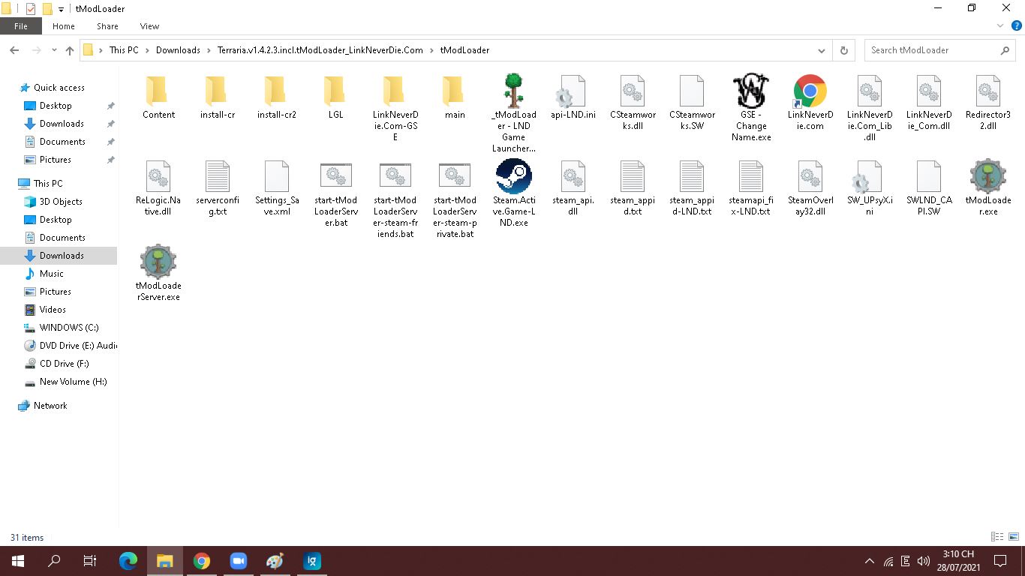
Task: Open Zoom from the taskbar
Action: [239, 560]
